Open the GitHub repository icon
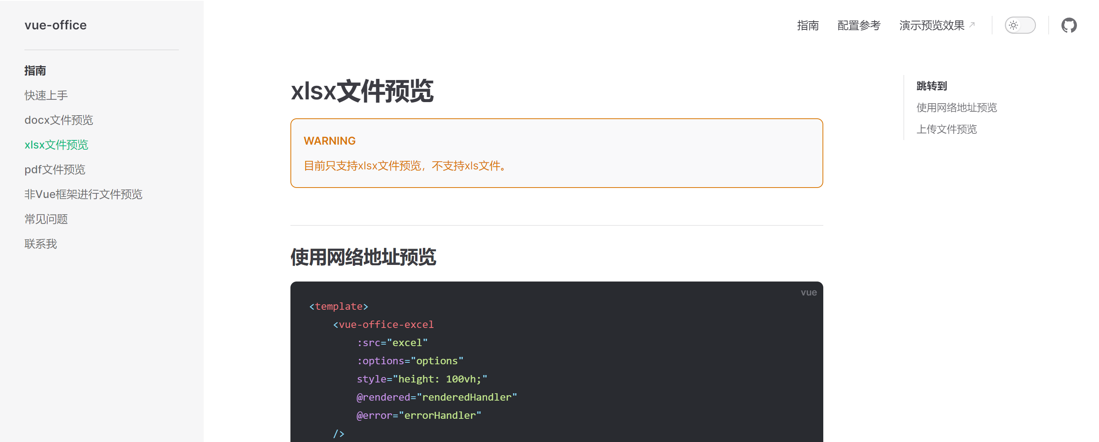 click(x=1069, y=25)
